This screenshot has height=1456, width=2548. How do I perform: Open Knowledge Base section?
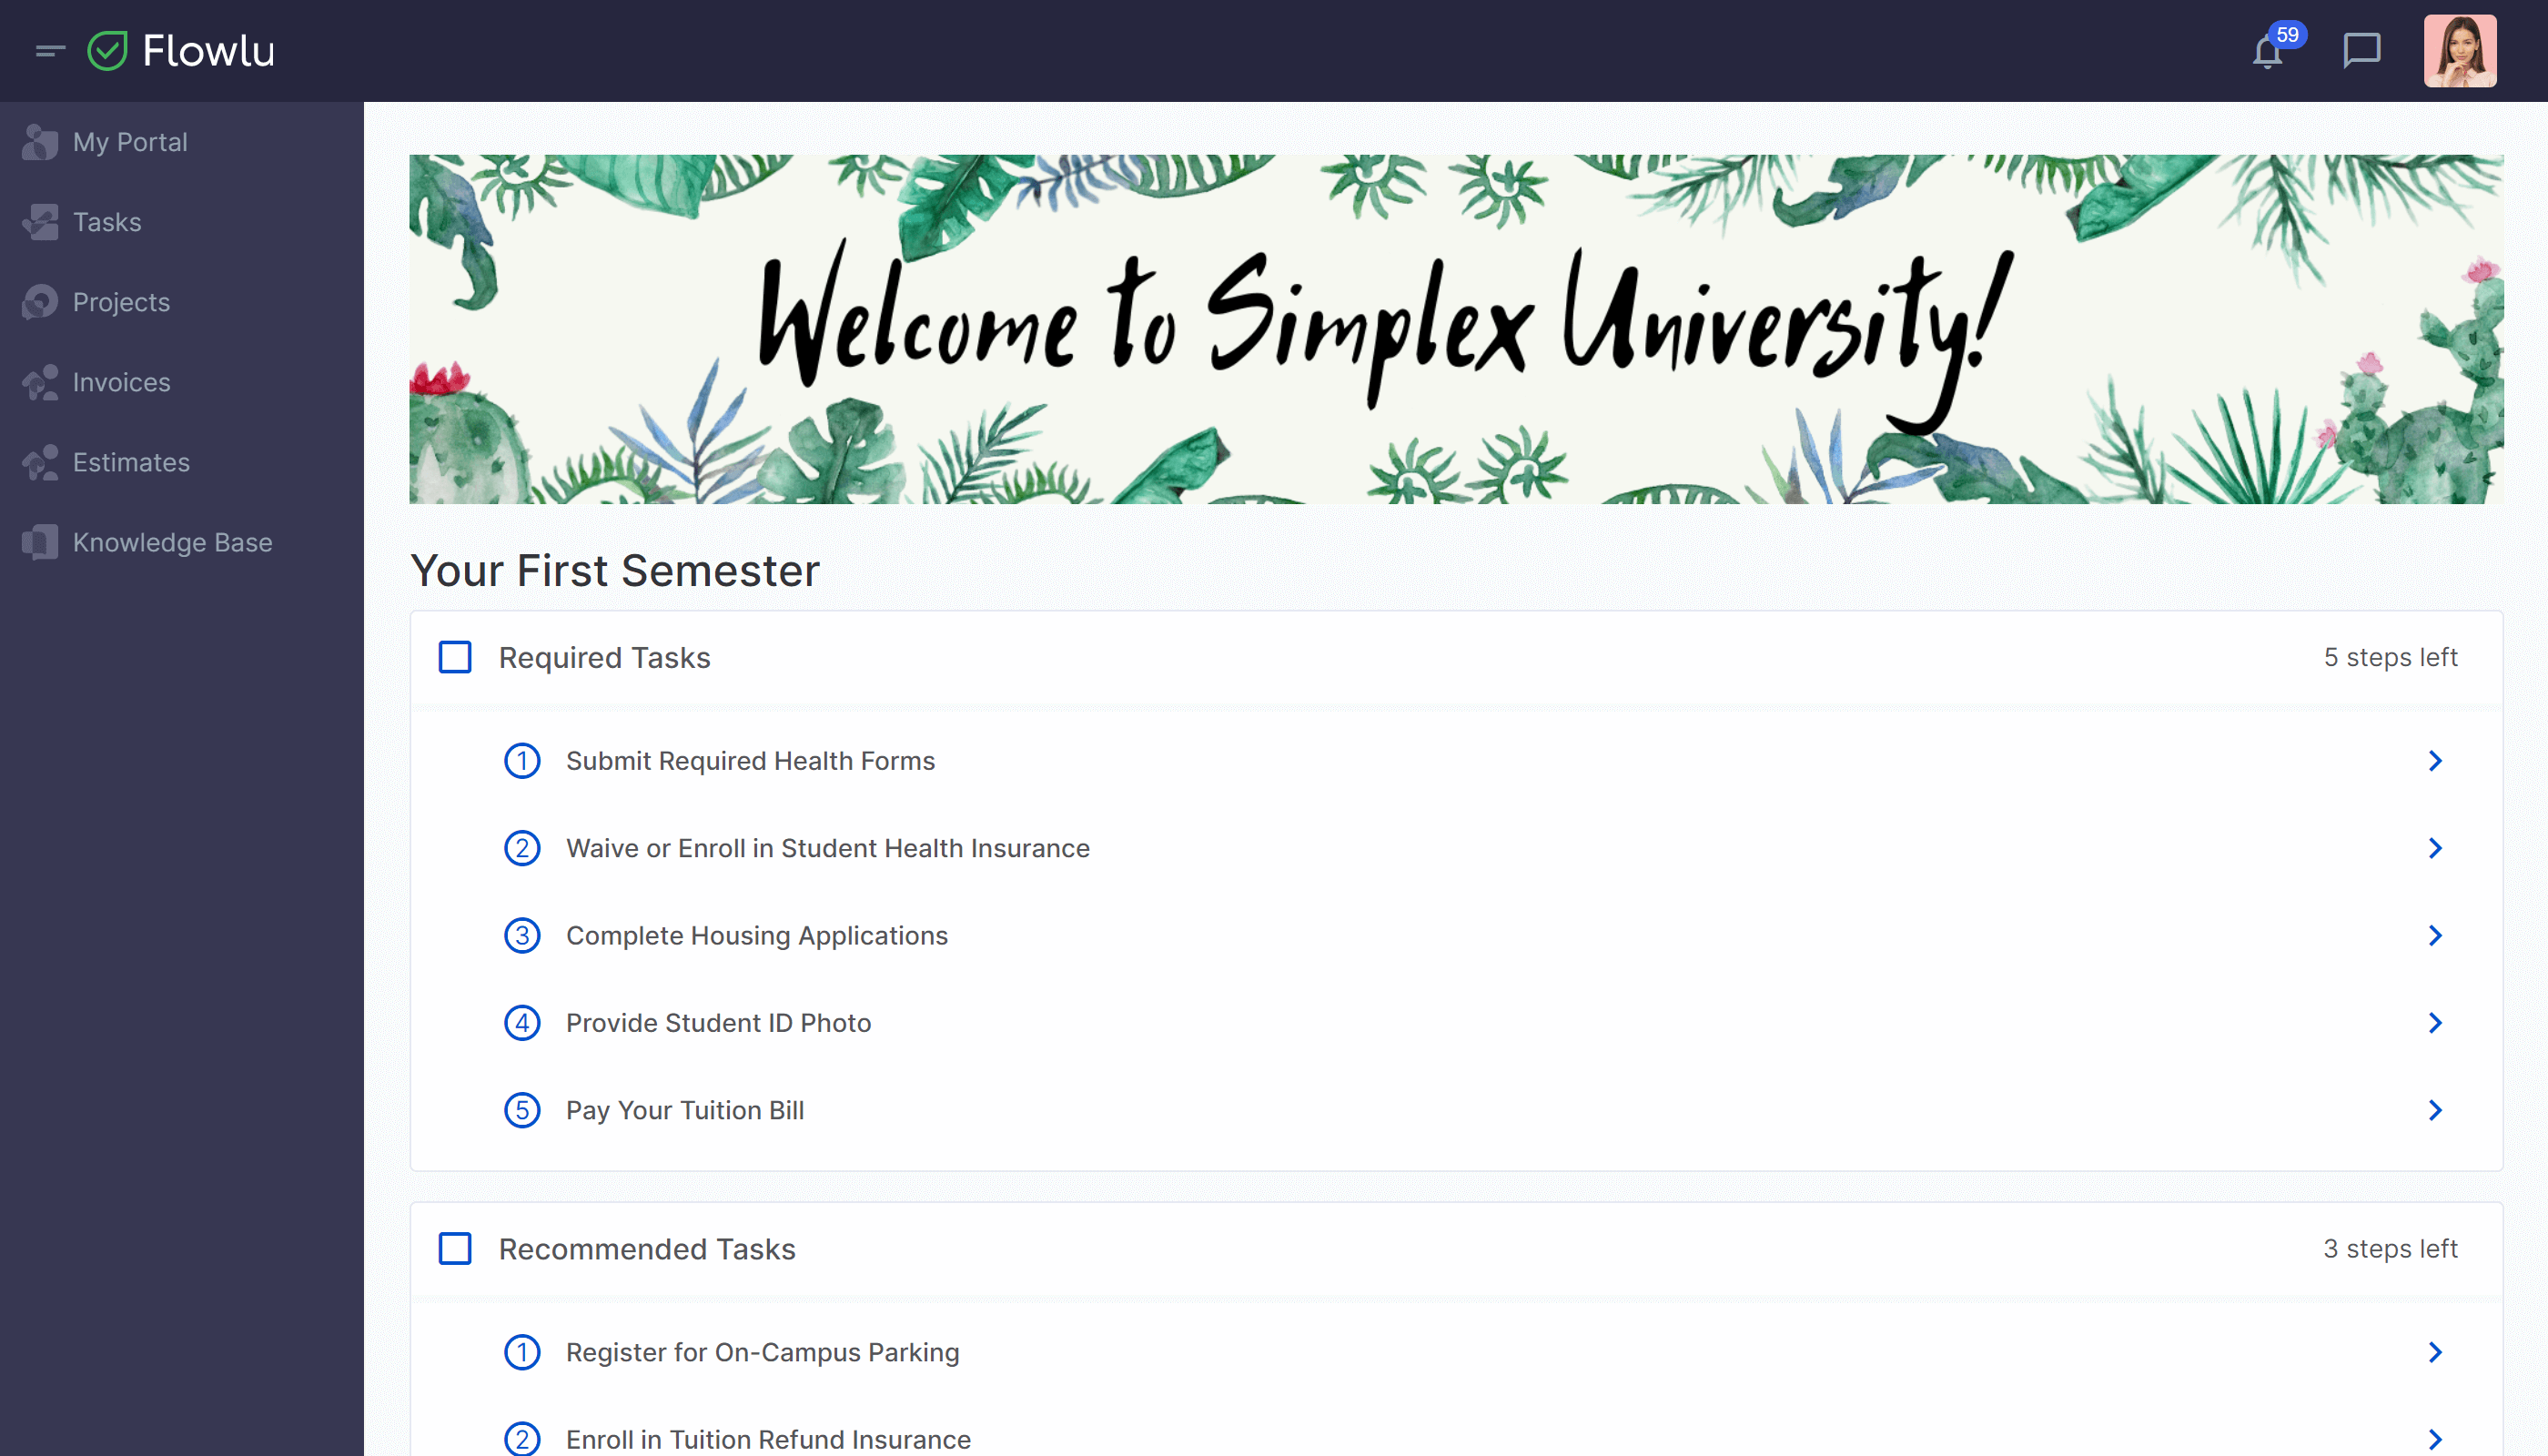(170, 541)
